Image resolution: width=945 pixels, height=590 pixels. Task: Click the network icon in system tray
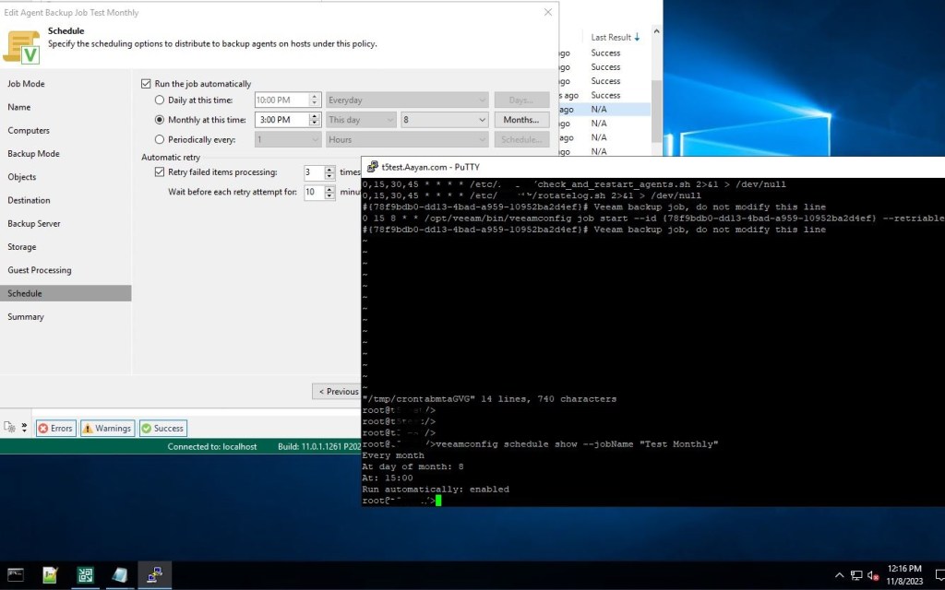click(x=855, y=575)
